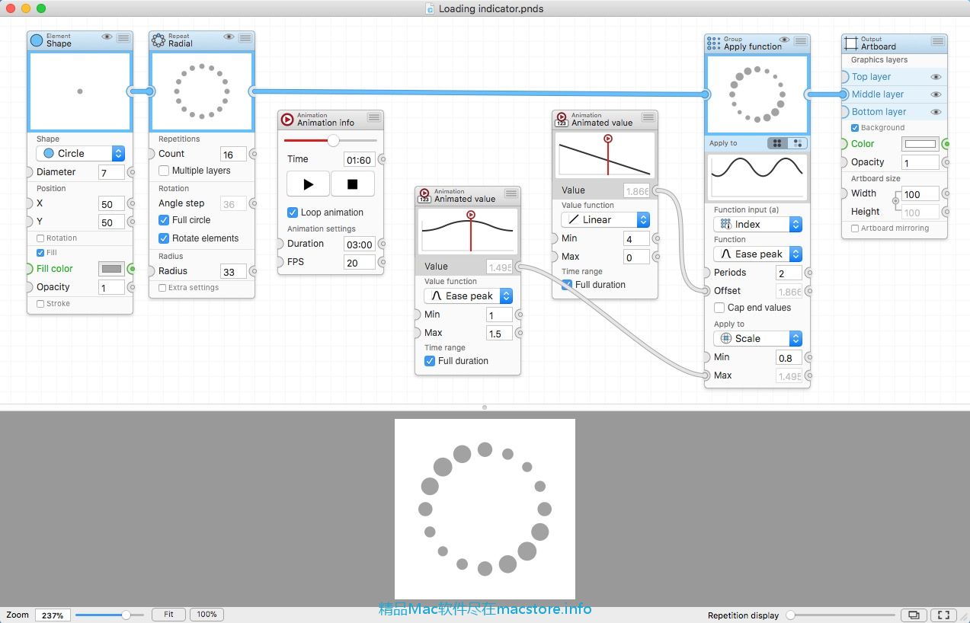Image resolution: width=970 pixels, height=623 pixels.
Task: Click the width-height link connector in Artboard
Action: pos(895,202)
